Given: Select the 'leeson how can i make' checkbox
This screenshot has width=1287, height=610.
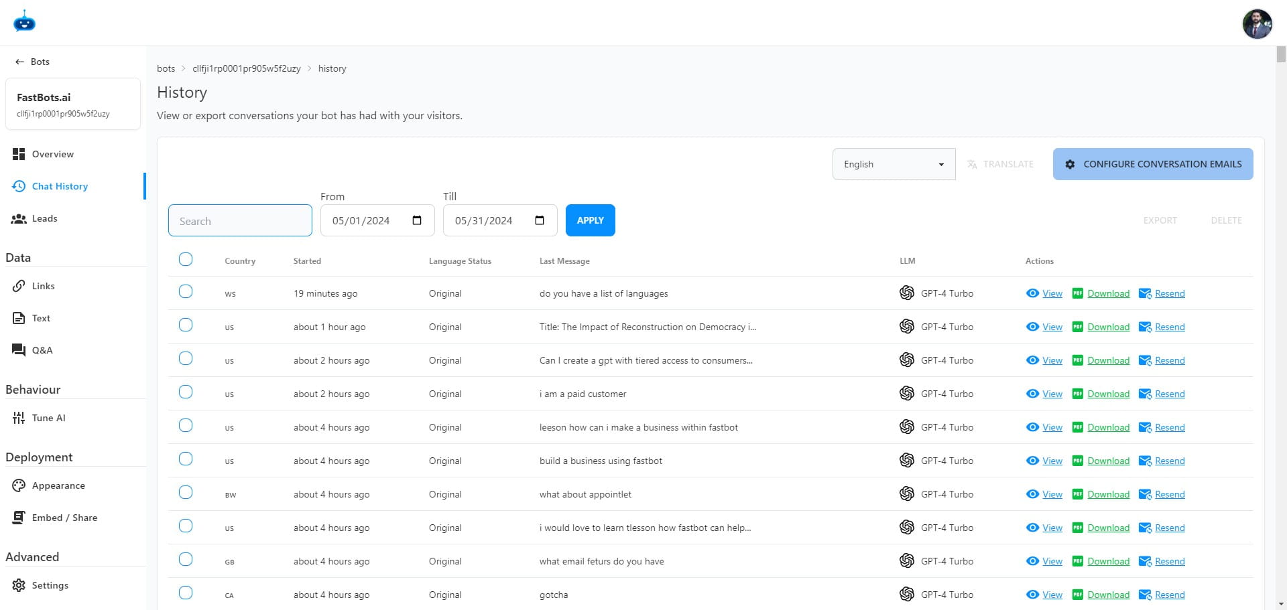Looking at the screenshot, I should click(186, 425).
